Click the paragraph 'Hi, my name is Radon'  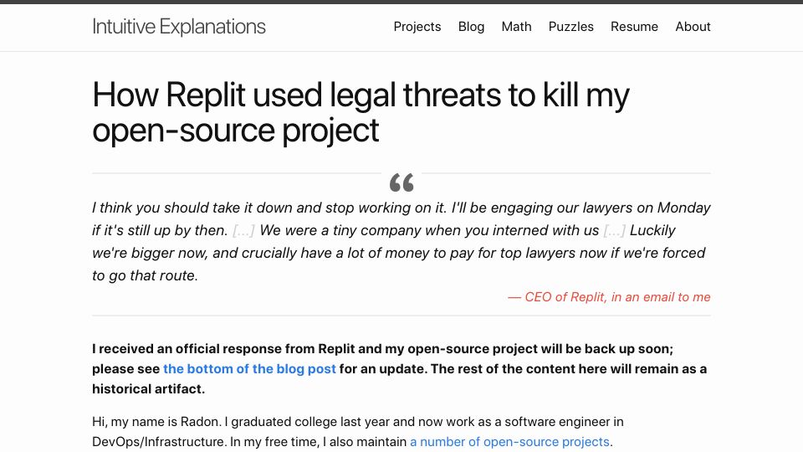click(358, 432)
